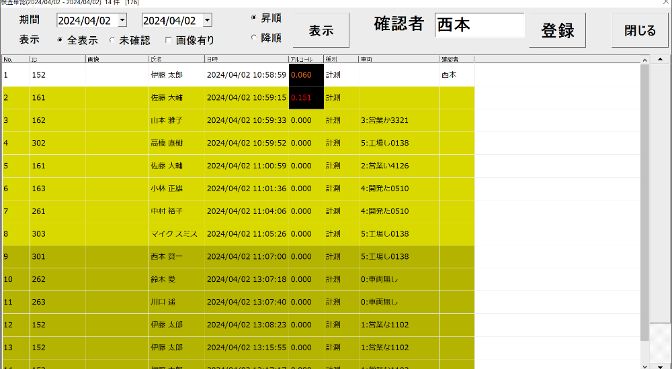Click timestamp 2024/04/02 13:15:55
The width and height of the screenshot is (672, 369).
pyautogui.click(x=247, y=347)
